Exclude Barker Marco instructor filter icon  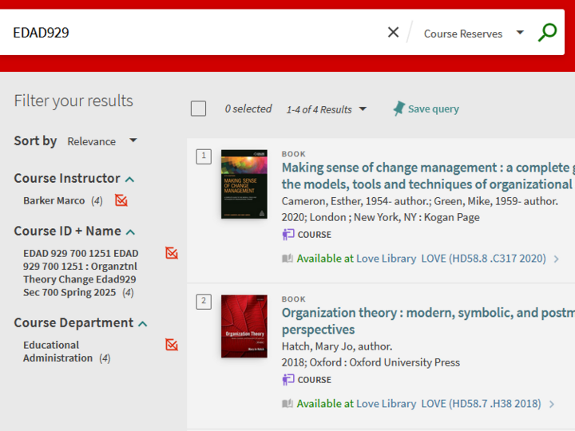tap(121, 200)
